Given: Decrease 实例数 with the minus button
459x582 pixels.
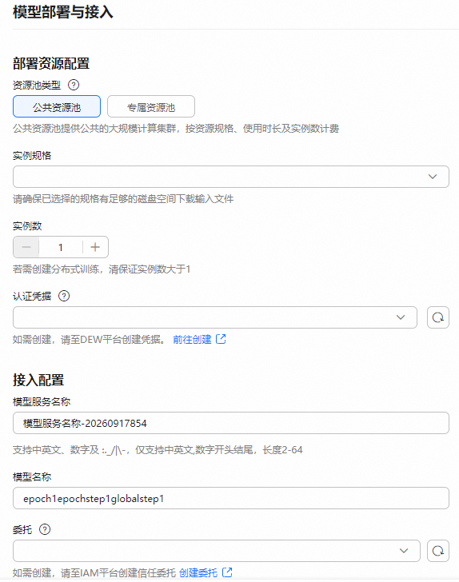Looking at the screenshot, I should coord(26,247).
